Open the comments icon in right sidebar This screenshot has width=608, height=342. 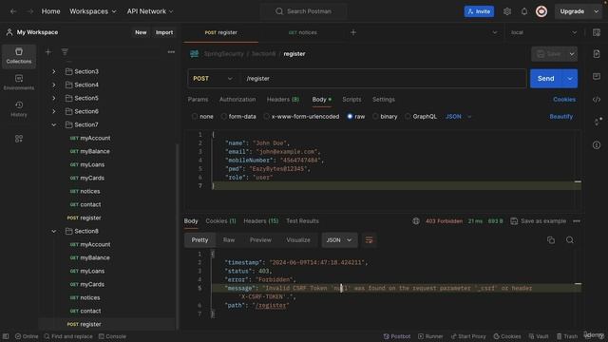(x=597, y=76)
